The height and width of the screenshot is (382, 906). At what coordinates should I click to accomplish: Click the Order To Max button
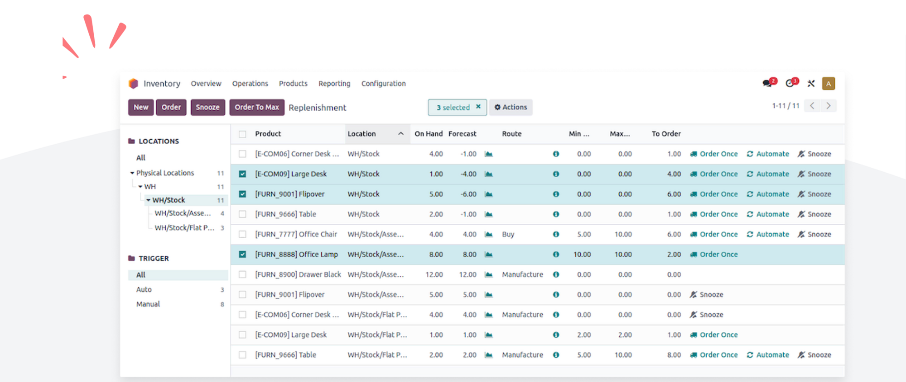click(257, 107)
